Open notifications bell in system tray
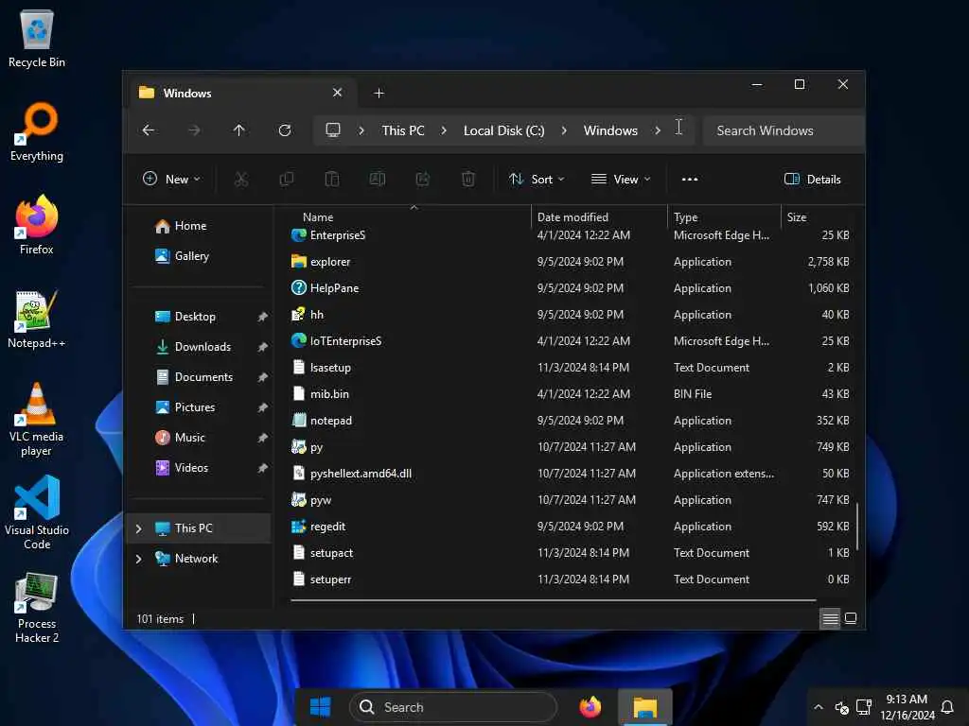The height and width of the screenshot is (726, 969). (x=946, y=707)
